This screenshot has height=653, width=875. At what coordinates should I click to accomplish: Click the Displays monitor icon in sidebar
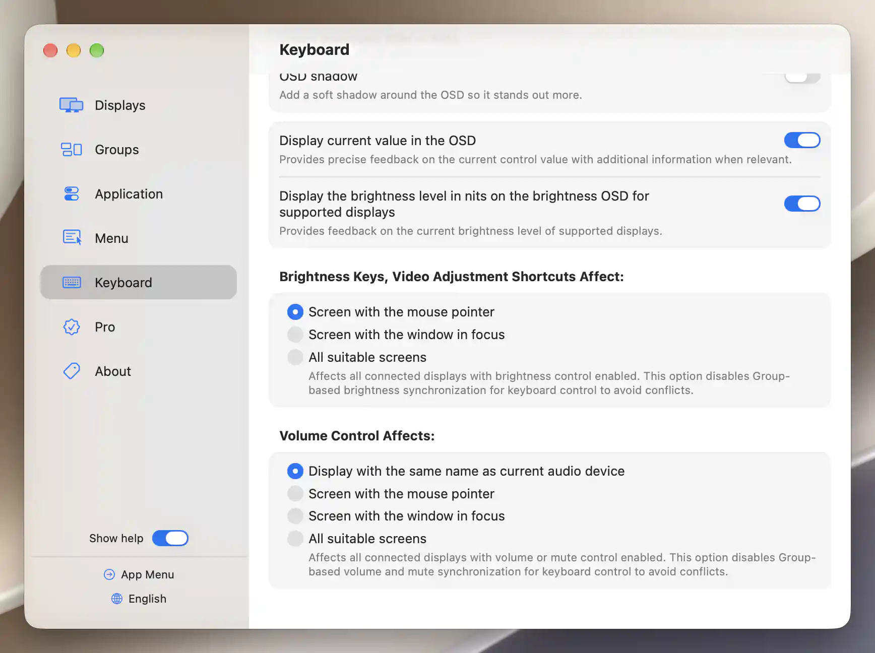point(71,105)
